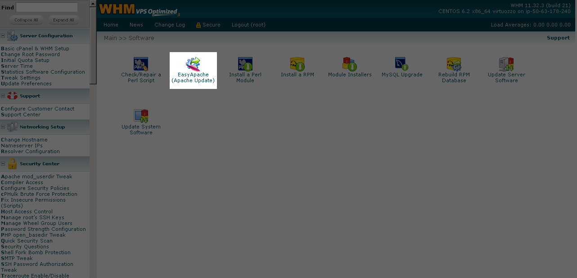Open Configure Customer Contact link
This screenshot has width=577, height=278.
point(38,109)
